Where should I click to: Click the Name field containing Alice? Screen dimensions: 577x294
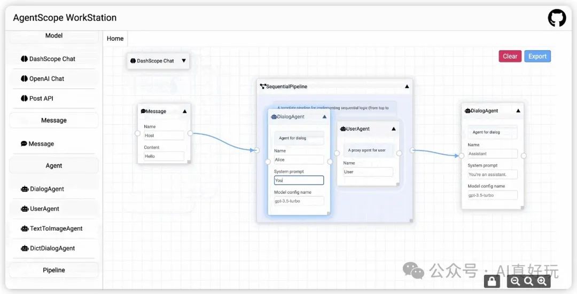(x=299, y=160)
